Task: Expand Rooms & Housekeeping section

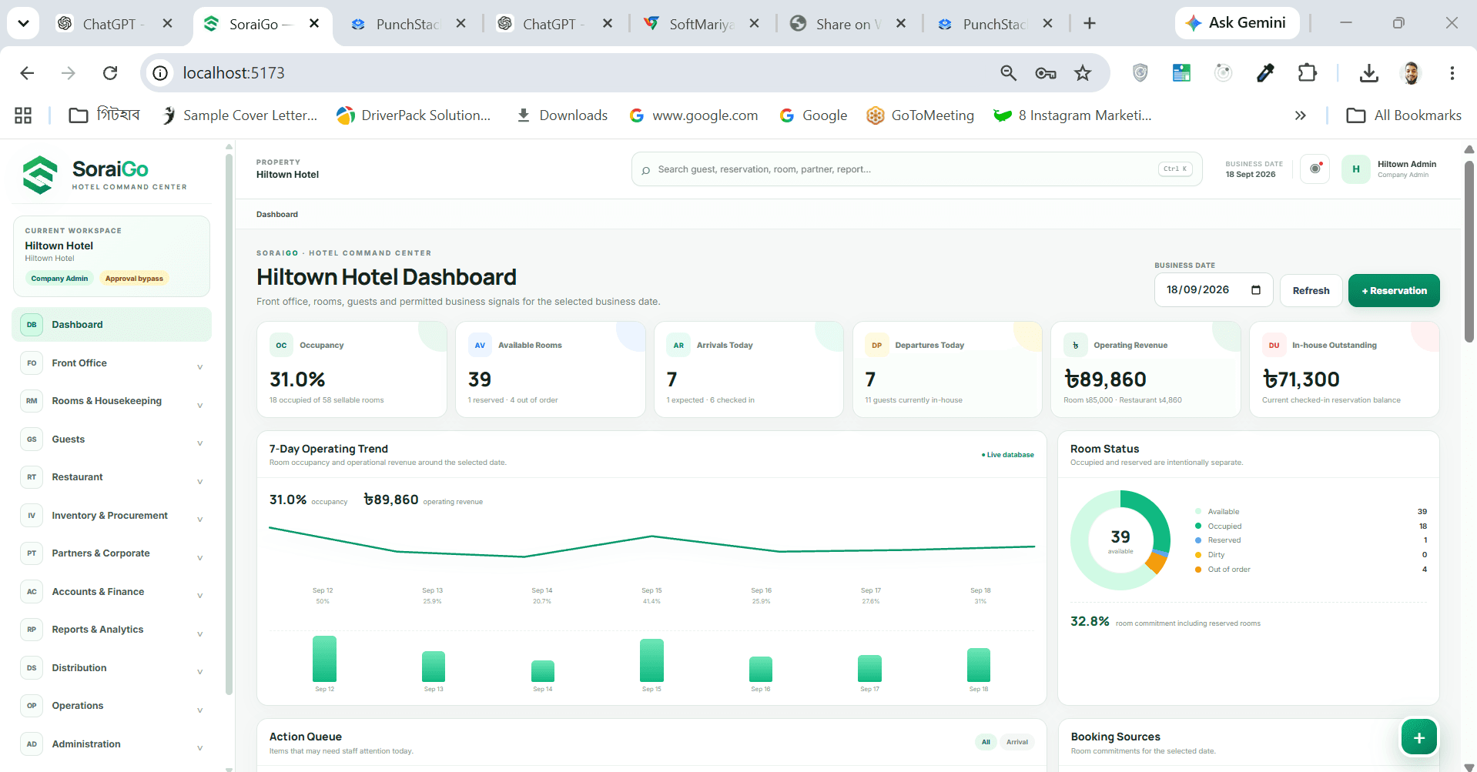Action: point(112,401)
